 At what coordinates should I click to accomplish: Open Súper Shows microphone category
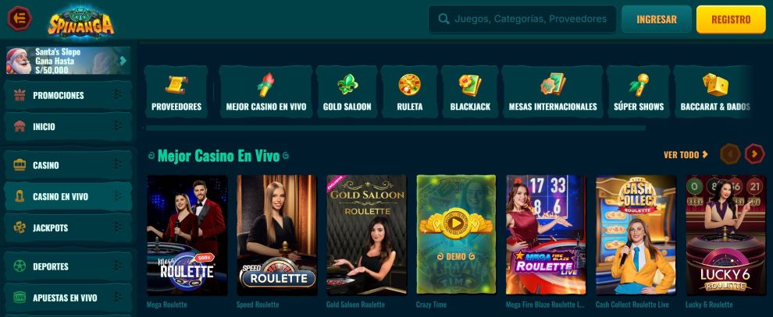click(x=639, y=92)
